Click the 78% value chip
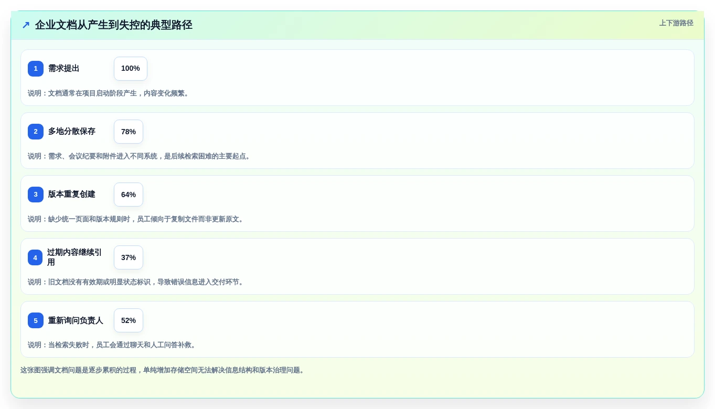Viewport: 715px width, 409px height. pyautogui.click(x=129, y=132)
